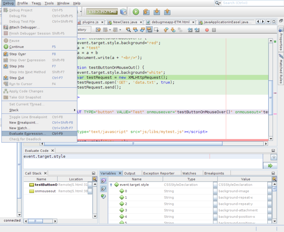
Task: Toggle Highlight Search in editor toolbar
Action: (x=149, y=30)
